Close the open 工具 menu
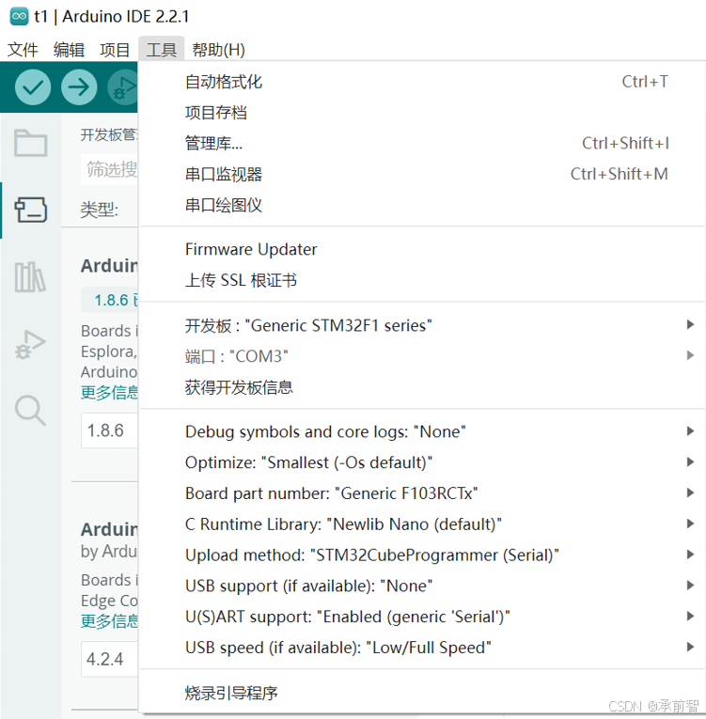The width and height of the screenshot is (706, 719). tap(162, 50)
